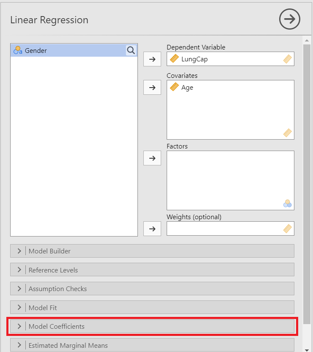Expand the Model Builder section
The width and height of the screenshot is (313, 352).
(152, 251)
